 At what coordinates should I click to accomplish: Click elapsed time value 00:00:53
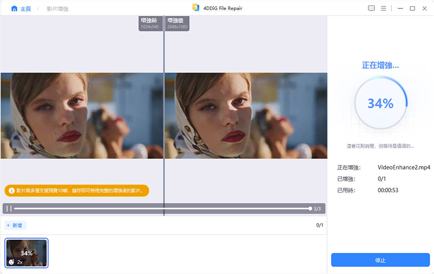[x=388, y=190]
